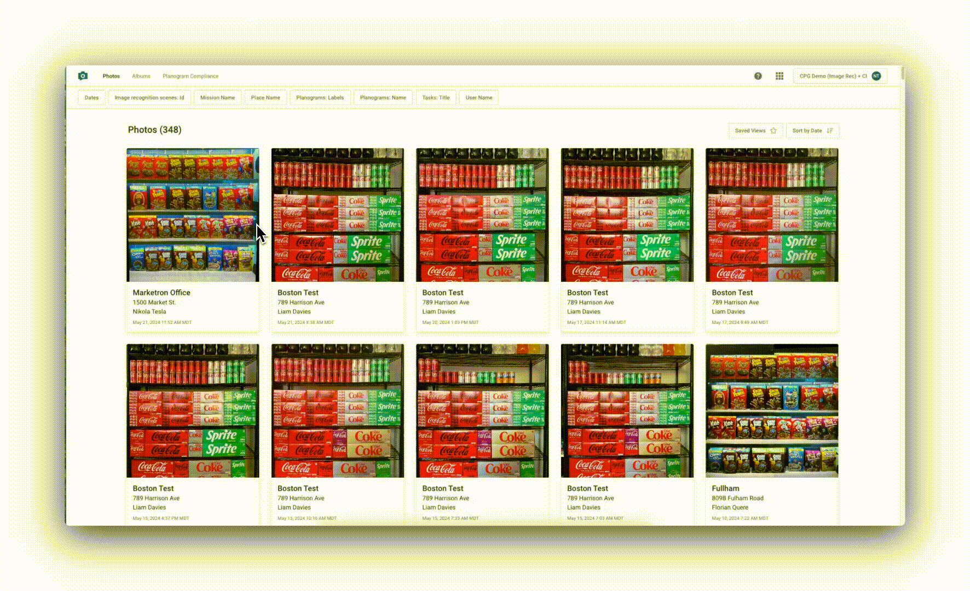Open Image recognition scenes: Id filter
Viewport: 970px width, 591px height.
(149, 98)
